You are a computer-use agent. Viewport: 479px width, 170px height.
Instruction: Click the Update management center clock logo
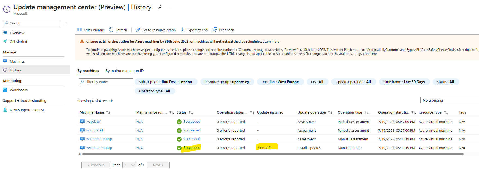tap(7, 9)
